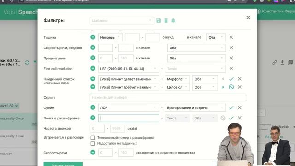
Task: Toggle exclusion circle for Клиент требует начальн
Action: tap(231, 87)
